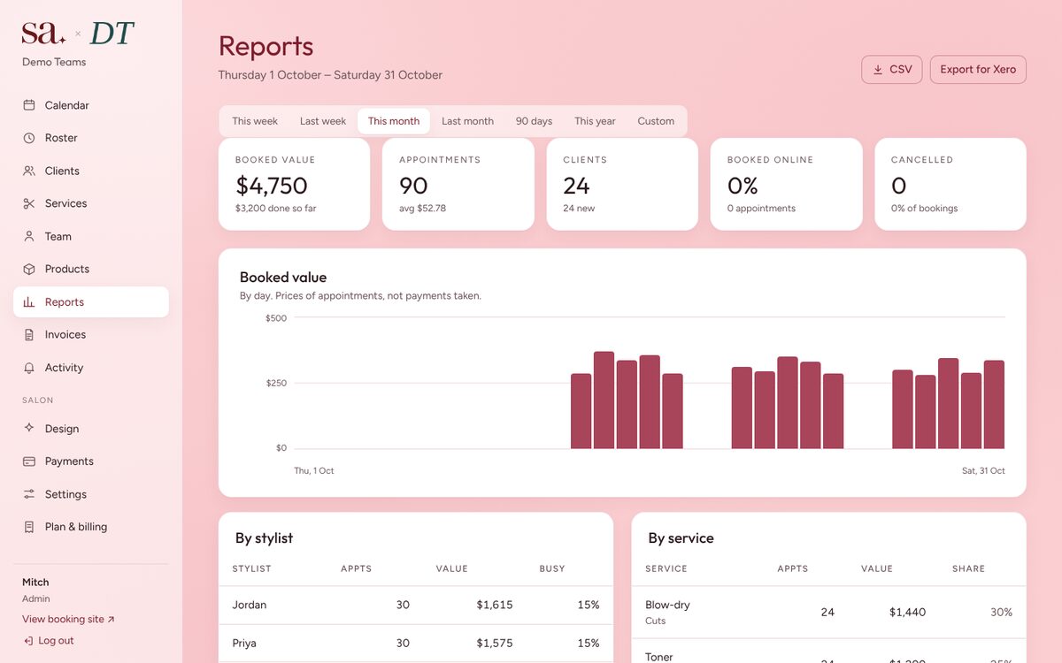Open the Custom date range tab
The height and width of the screenshot is (663, 1062).
pyautogui.click(x=656, y=121)
